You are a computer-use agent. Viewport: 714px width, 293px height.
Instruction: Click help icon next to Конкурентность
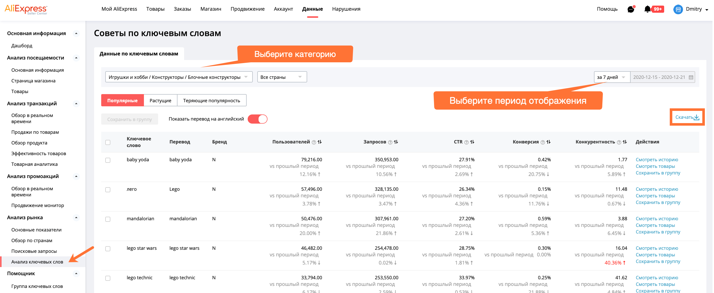619,142
